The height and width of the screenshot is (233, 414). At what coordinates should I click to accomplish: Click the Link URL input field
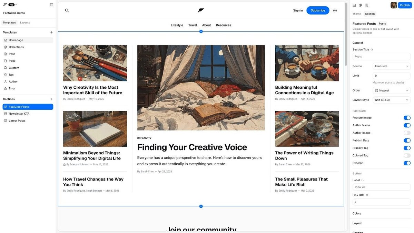pos(382,202)
